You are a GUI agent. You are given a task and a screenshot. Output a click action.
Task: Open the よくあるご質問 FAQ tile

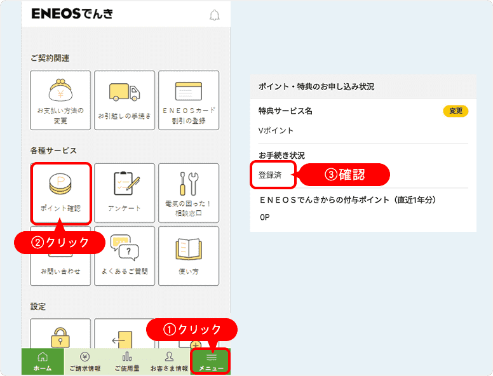(x=125, y=256)
